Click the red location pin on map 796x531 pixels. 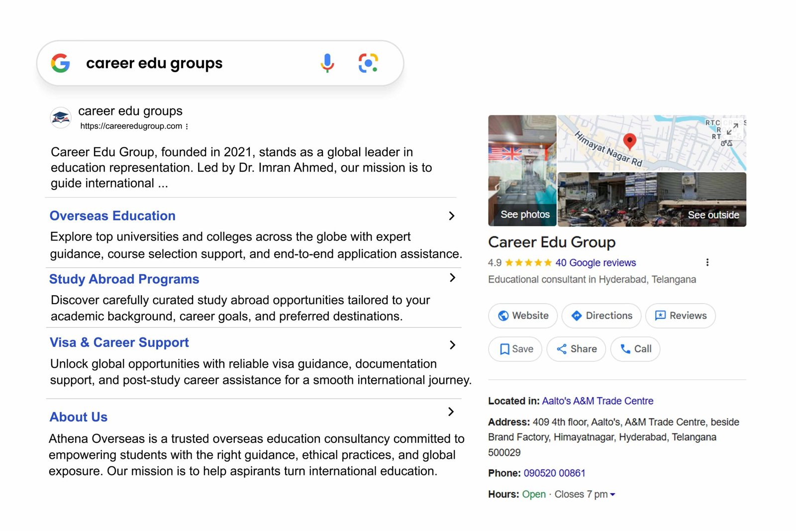(x=629, y=141)
